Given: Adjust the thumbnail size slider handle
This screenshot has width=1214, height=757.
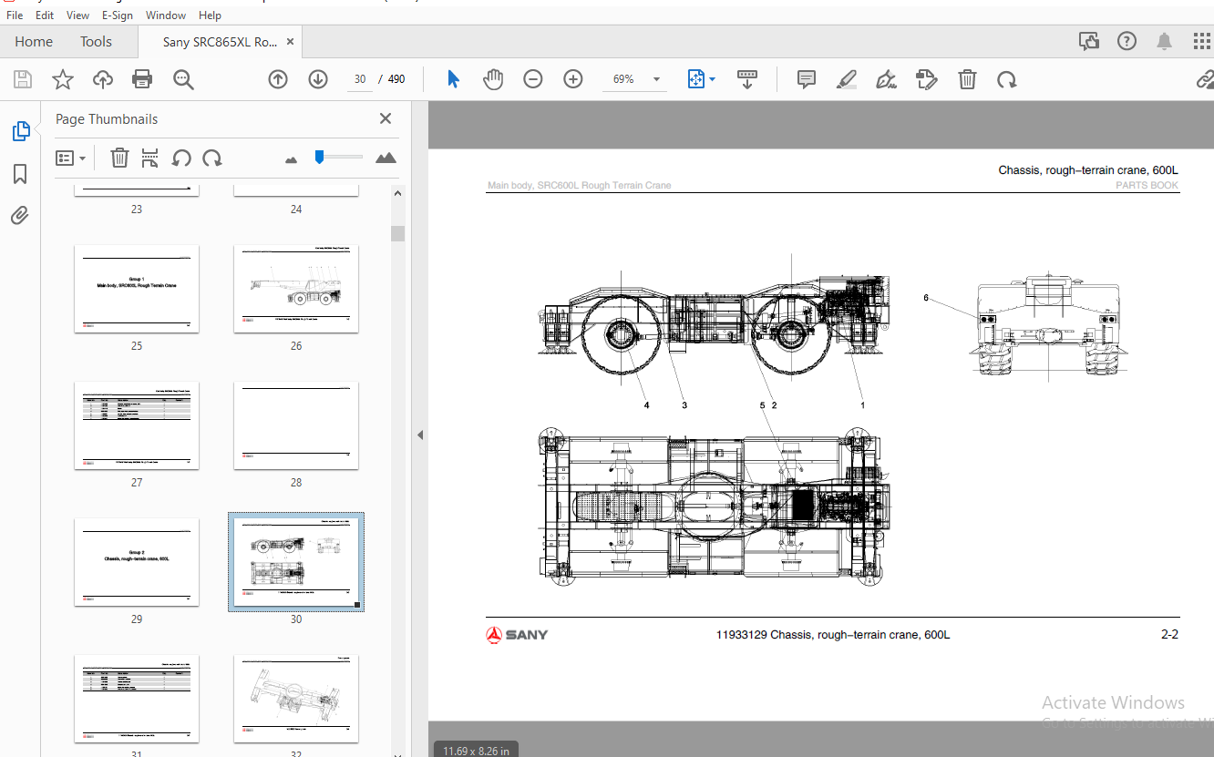Looking at the screenshot, I should coord(319,157).
